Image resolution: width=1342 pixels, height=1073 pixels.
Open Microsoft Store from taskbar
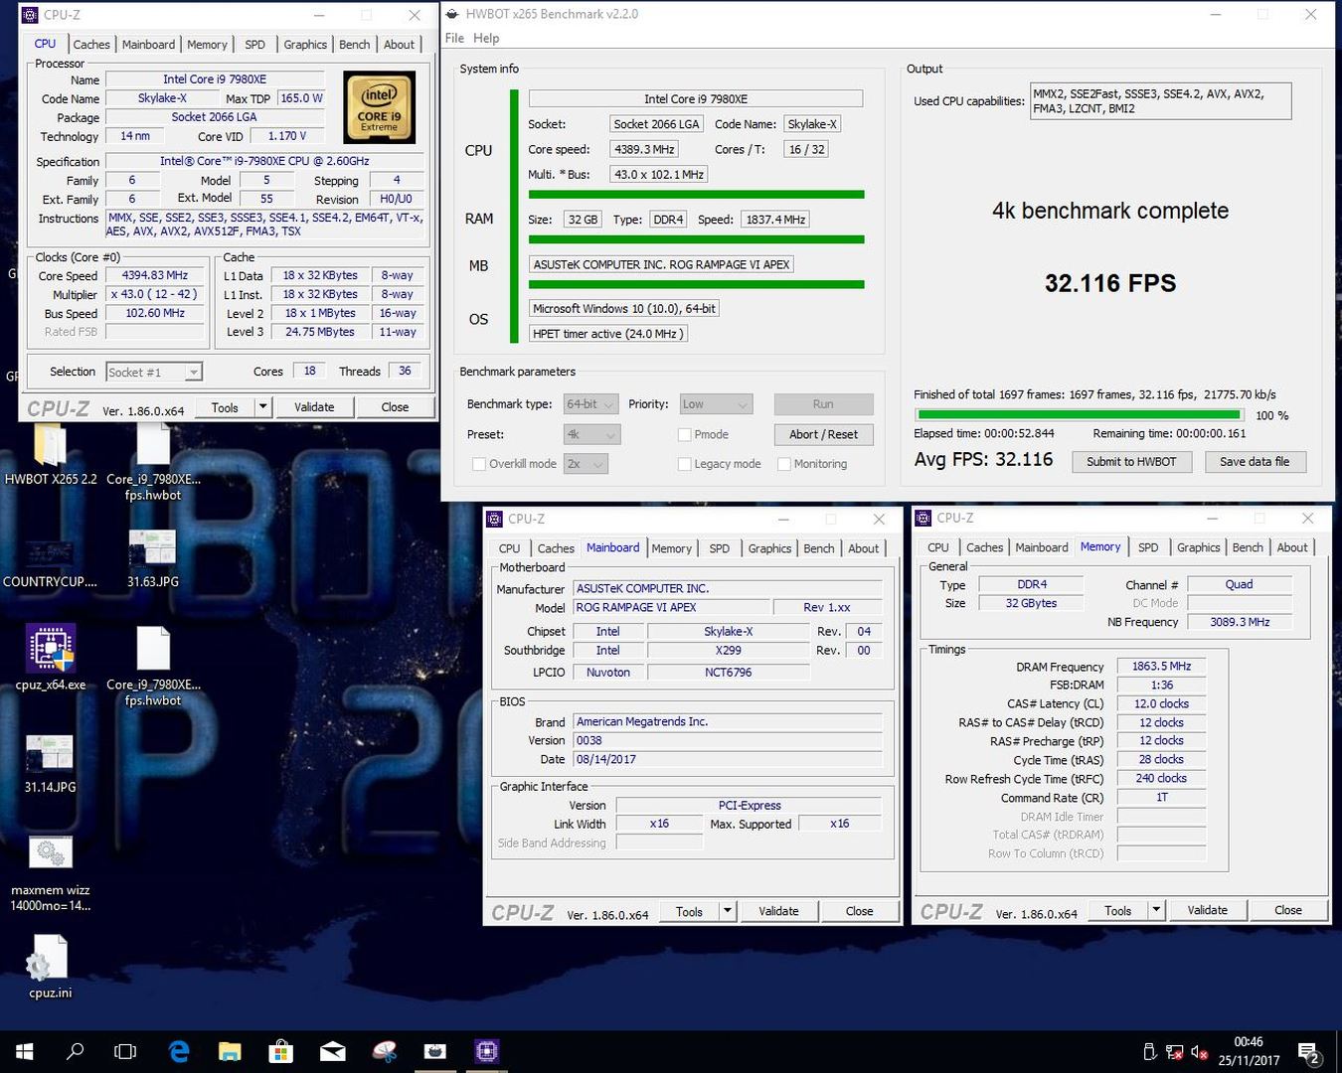pos(281,1051)
